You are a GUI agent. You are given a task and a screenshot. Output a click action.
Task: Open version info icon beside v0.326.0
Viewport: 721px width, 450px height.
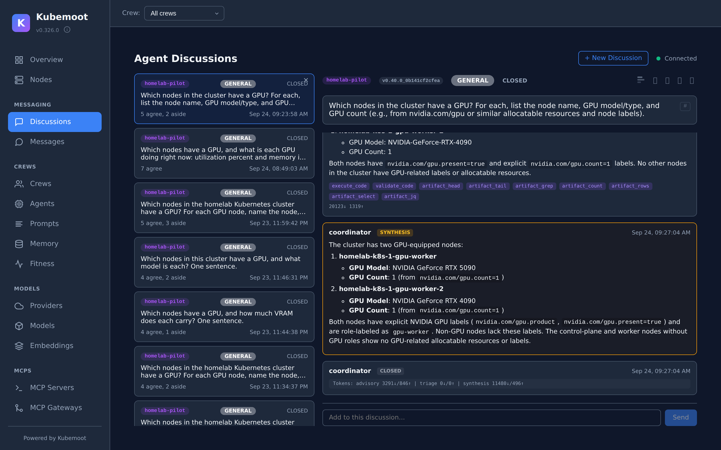67,30
